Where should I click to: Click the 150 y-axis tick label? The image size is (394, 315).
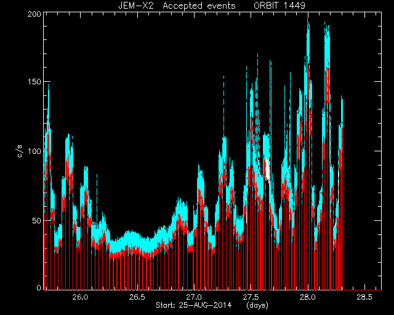tap(34, 82)
